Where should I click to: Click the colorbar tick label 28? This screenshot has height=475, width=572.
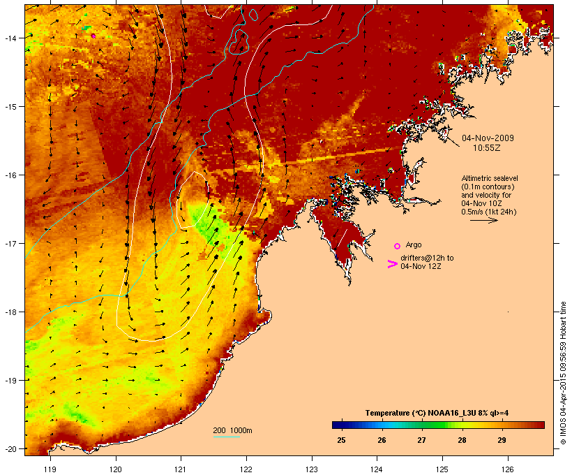(462, 440)
